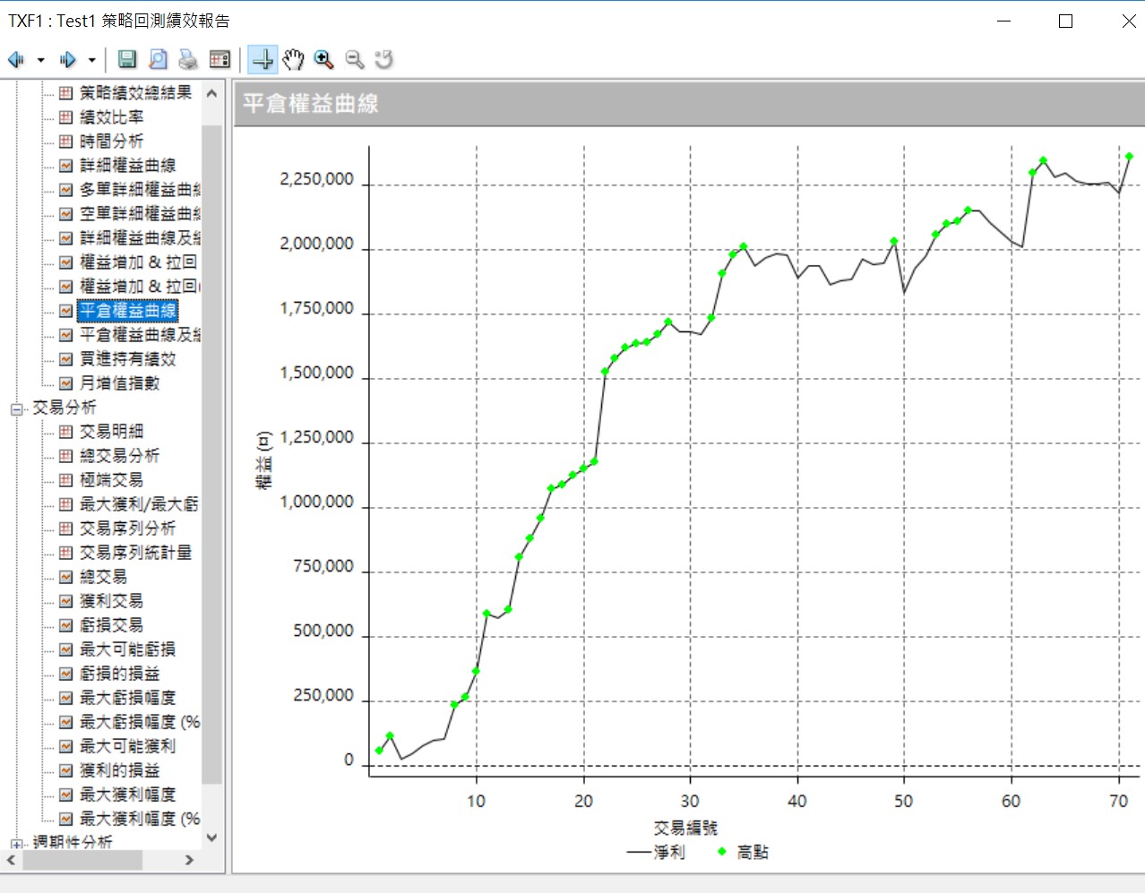
Task: Select the zoom out magnifier tool
Action: (x=355, y=59)
